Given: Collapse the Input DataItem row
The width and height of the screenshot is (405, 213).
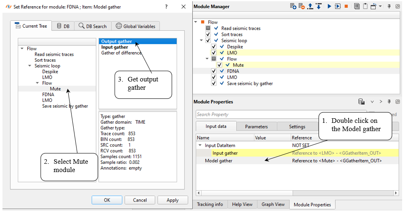Looking at the screenshot, I should coord(200,146).
